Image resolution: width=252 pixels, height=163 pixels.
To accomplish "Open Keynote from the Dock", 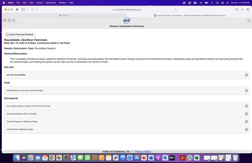I will pyautogui.click(x=123, y=158).
